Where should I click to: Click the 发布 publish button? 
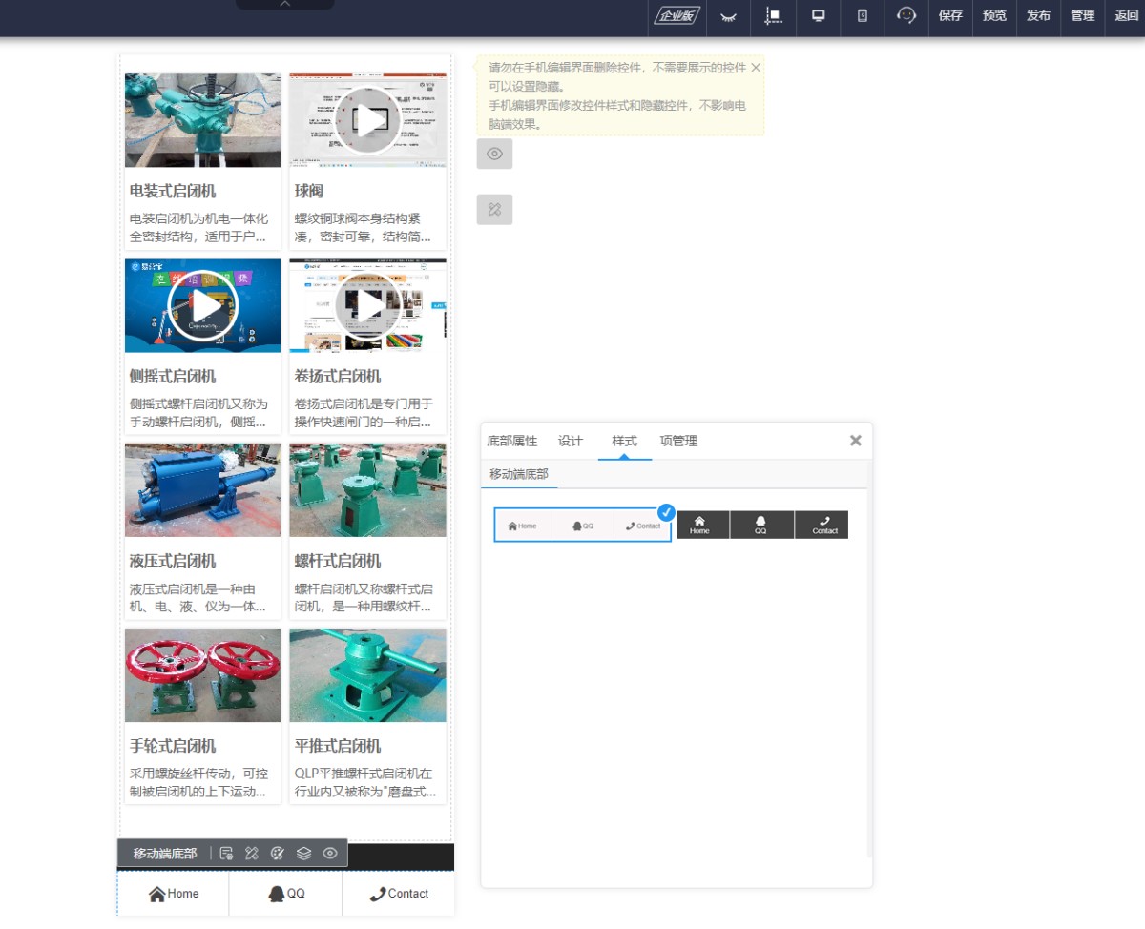1038,16
